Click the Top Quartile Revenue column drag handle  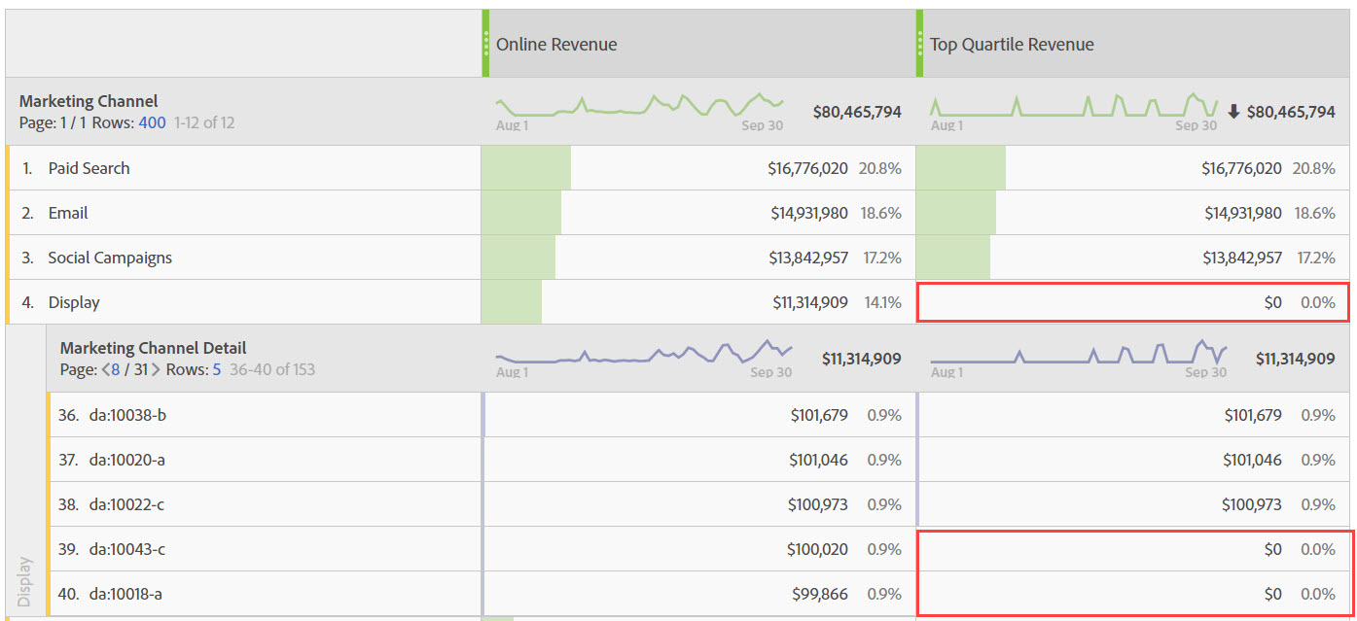coord(919,44)
